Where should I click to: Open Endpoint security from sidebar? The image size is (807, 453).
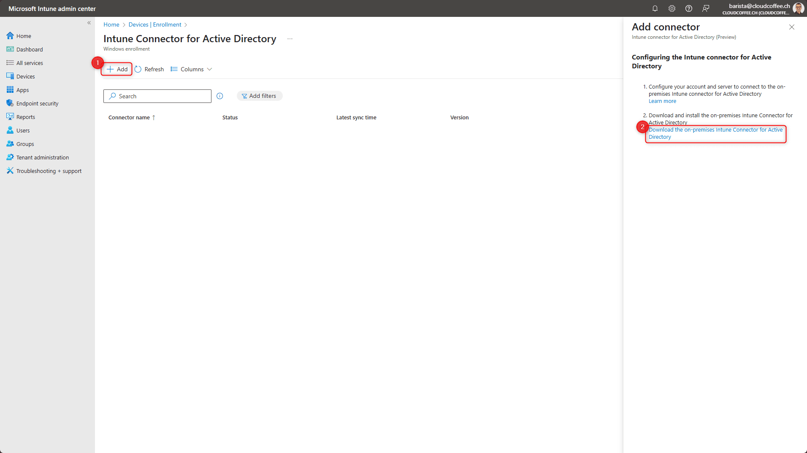[37, 103]
